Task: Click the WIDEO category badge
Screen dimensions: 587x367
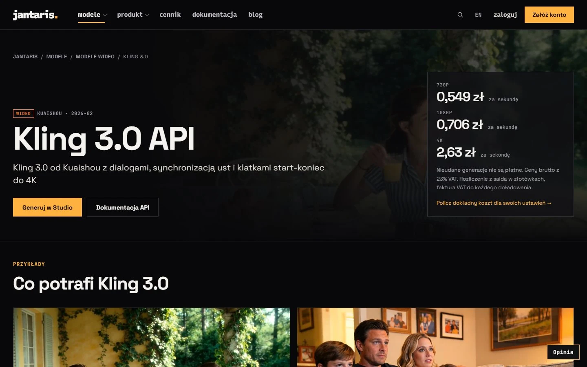Action: (23, 113)
